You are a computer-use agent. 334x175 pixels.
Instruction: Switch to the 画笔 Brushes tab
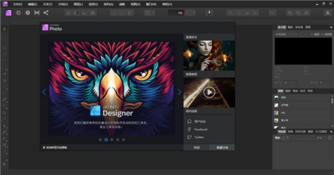308,27
